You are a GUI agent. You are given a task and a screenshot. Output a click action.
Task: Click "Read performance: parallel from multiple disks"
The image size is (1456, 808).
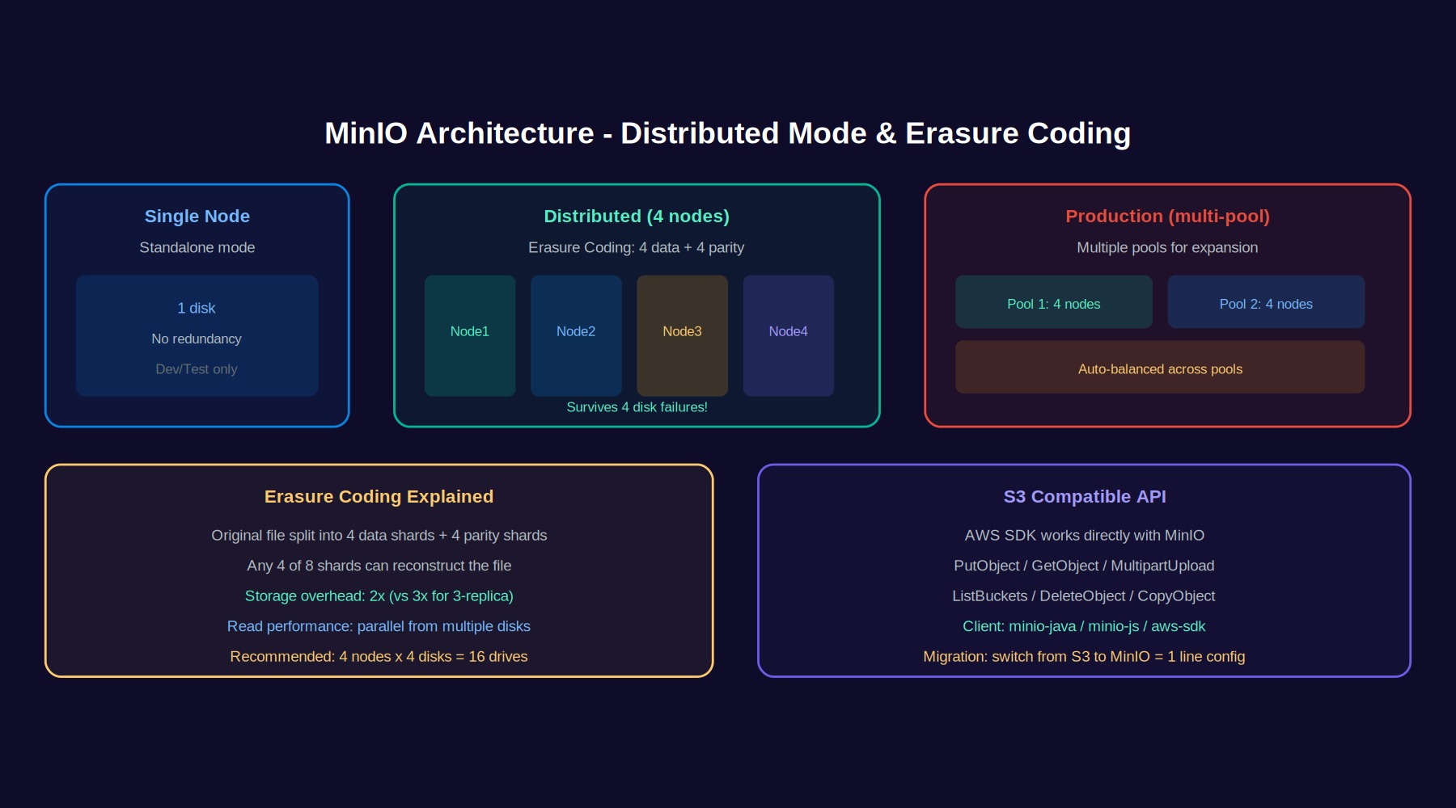[379, 626]
